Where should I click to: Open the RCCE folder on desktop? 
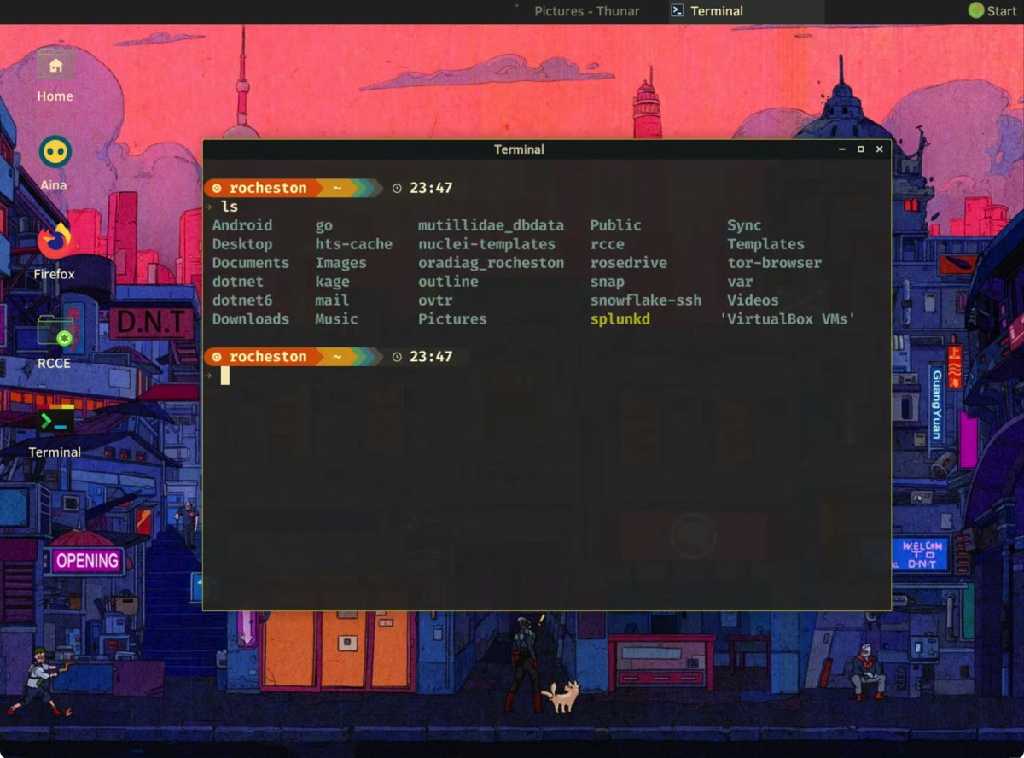(x=55, y=332)
